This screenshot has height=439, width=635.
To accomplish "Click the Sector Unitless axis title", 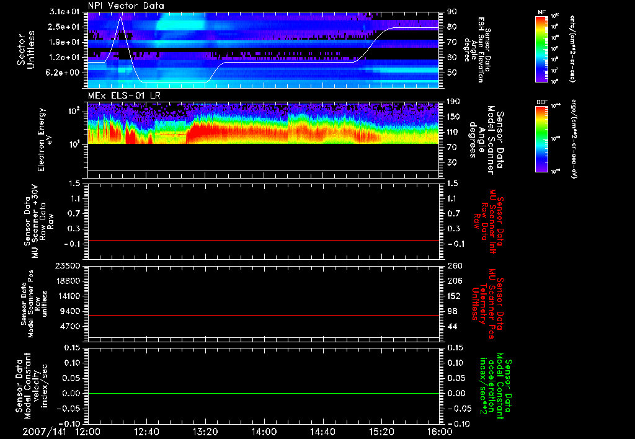I will [26, 50].
